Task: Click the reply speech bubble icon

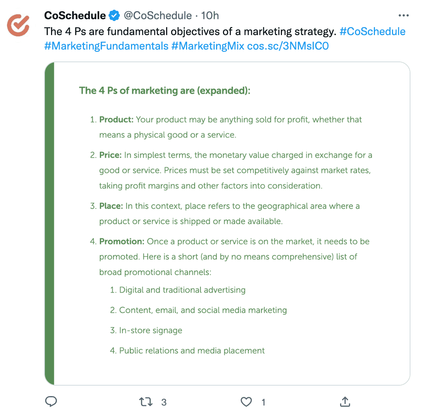Action: pos(51,402)
